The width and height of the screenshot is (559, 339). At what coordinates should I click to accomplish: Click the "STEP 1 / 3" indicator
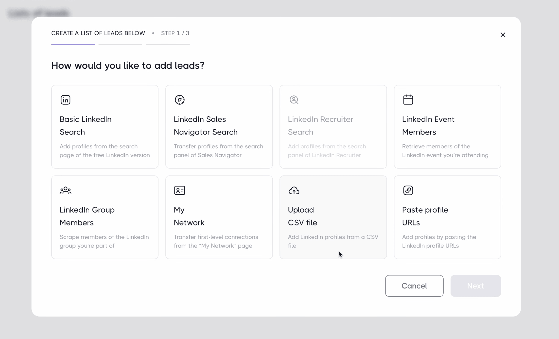tap(175, 33)
